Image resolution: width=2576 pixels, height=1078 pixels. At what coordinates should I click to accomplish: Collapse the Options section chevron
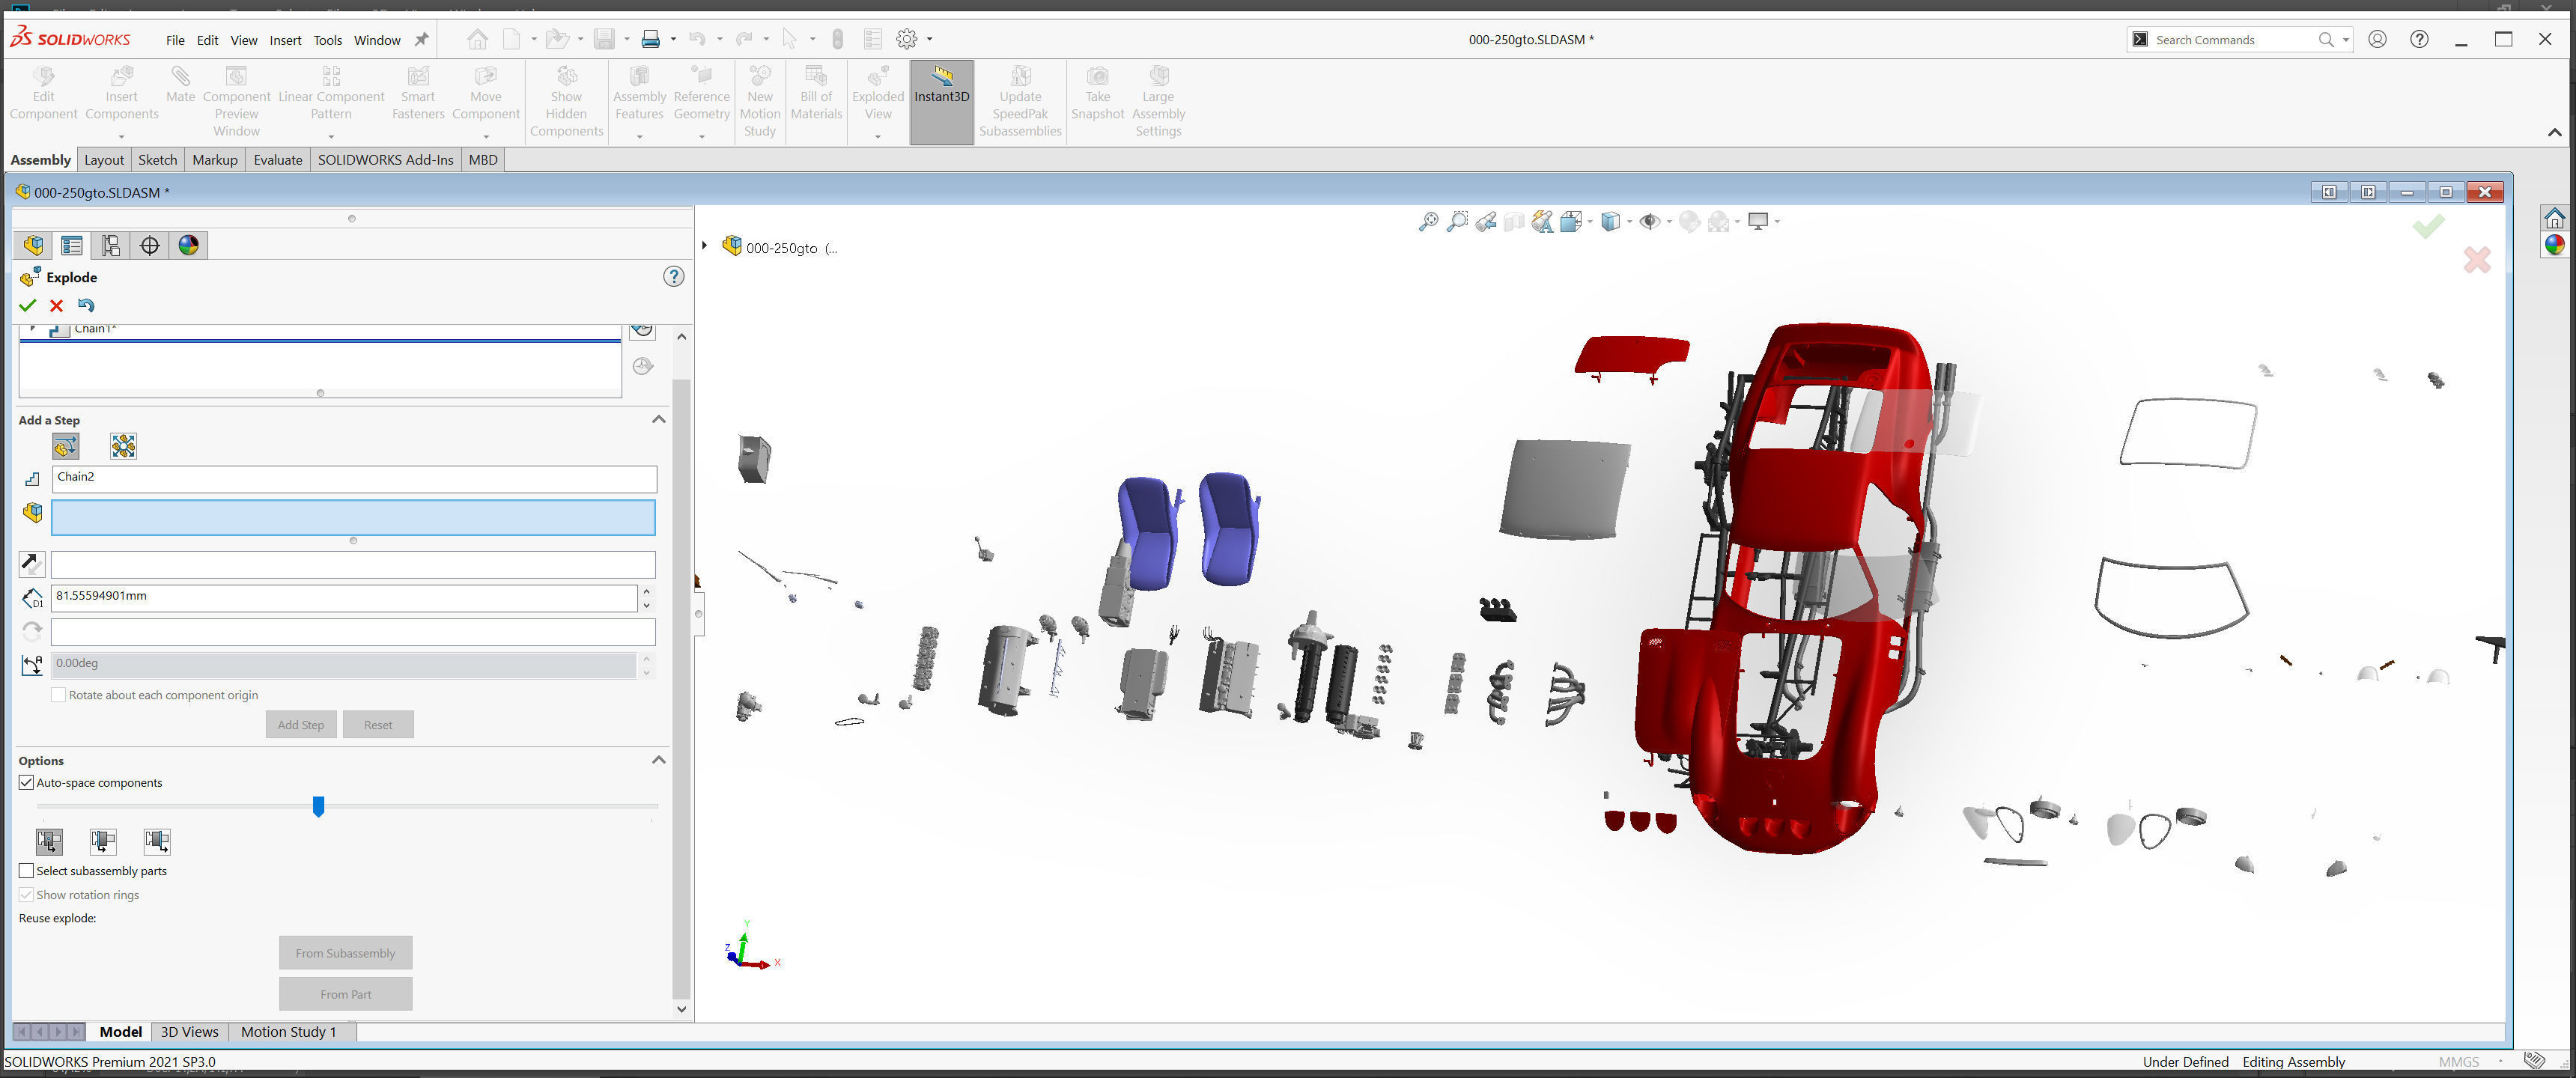658,760
